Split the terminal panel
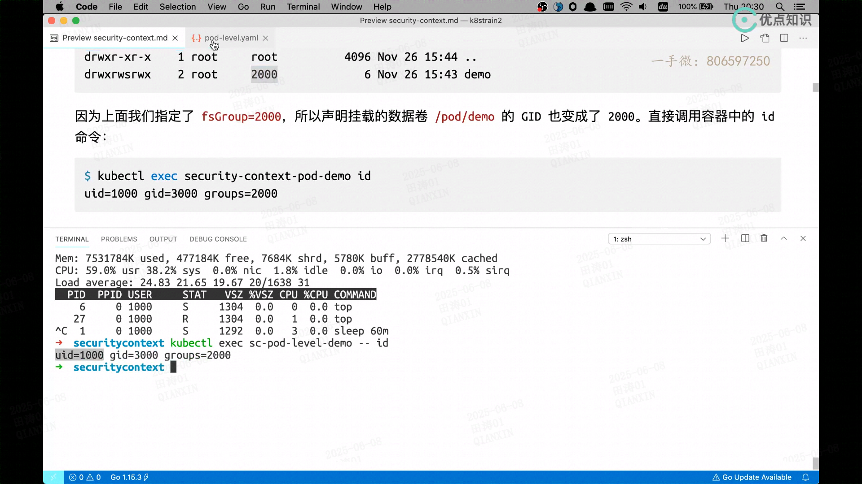Viewport: 862px width, 484px height. (x=745, y=238)
